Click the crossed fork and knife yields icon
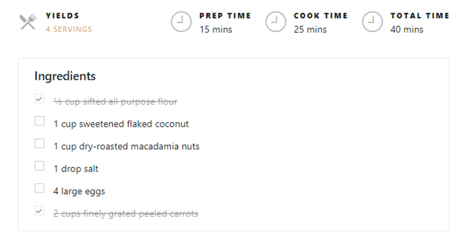The height and width of the screenshot is (242, 466). (28, 22)
